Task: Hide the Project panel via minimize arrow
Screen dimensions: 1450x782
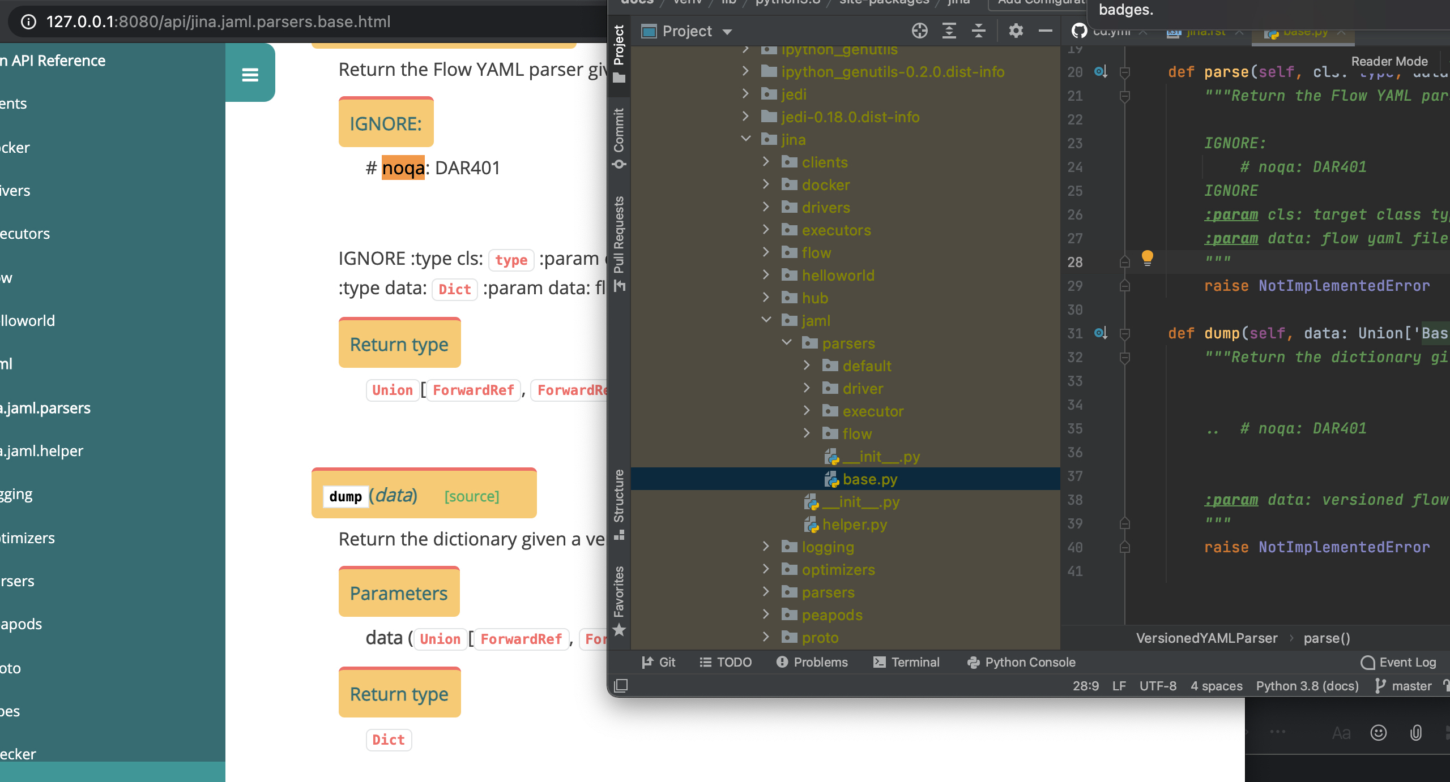Action: (x=1045, y=31)
